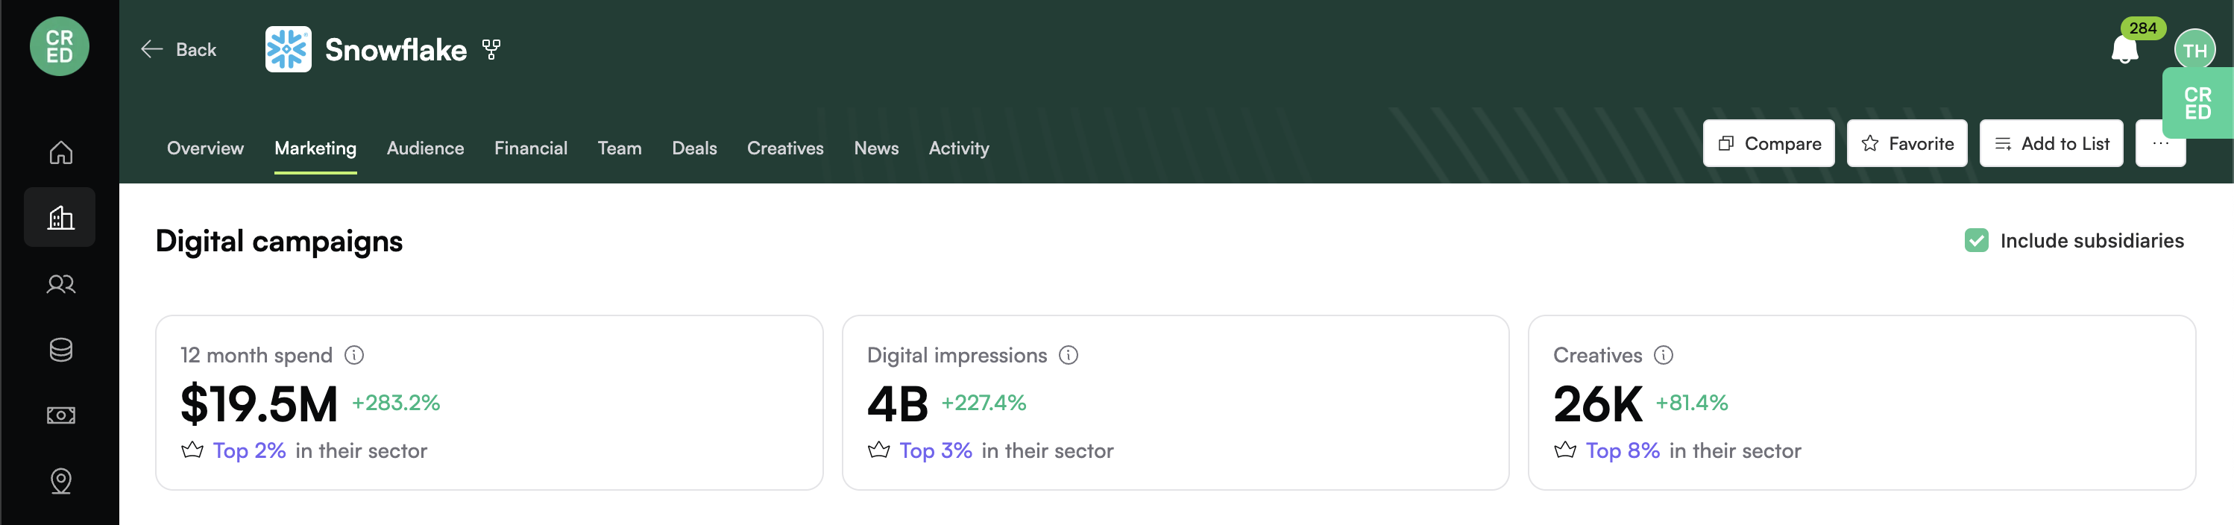Switch to the Financial tab
This screenshot has width=2234, height=525.
click(x=531, y=148)
